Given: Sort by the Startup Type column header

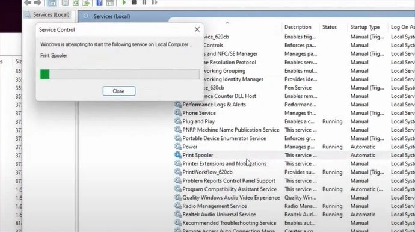Looking at the screenshot, I should [x=364, y=27].
